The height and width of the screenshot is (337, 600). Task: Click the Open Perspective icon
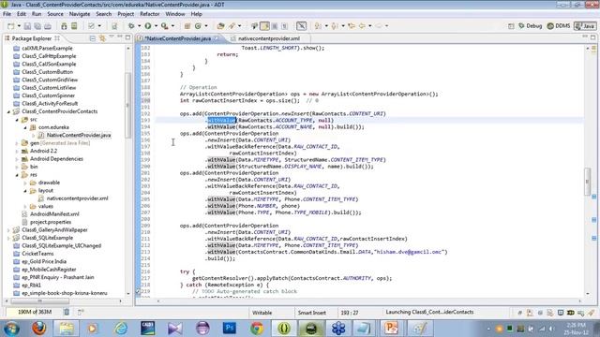pos(511,26)
